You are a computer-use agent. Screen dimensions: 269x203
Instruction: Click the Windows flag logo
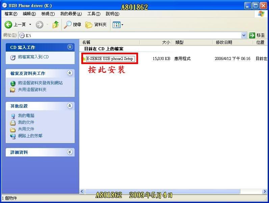(x=261, y=14)
